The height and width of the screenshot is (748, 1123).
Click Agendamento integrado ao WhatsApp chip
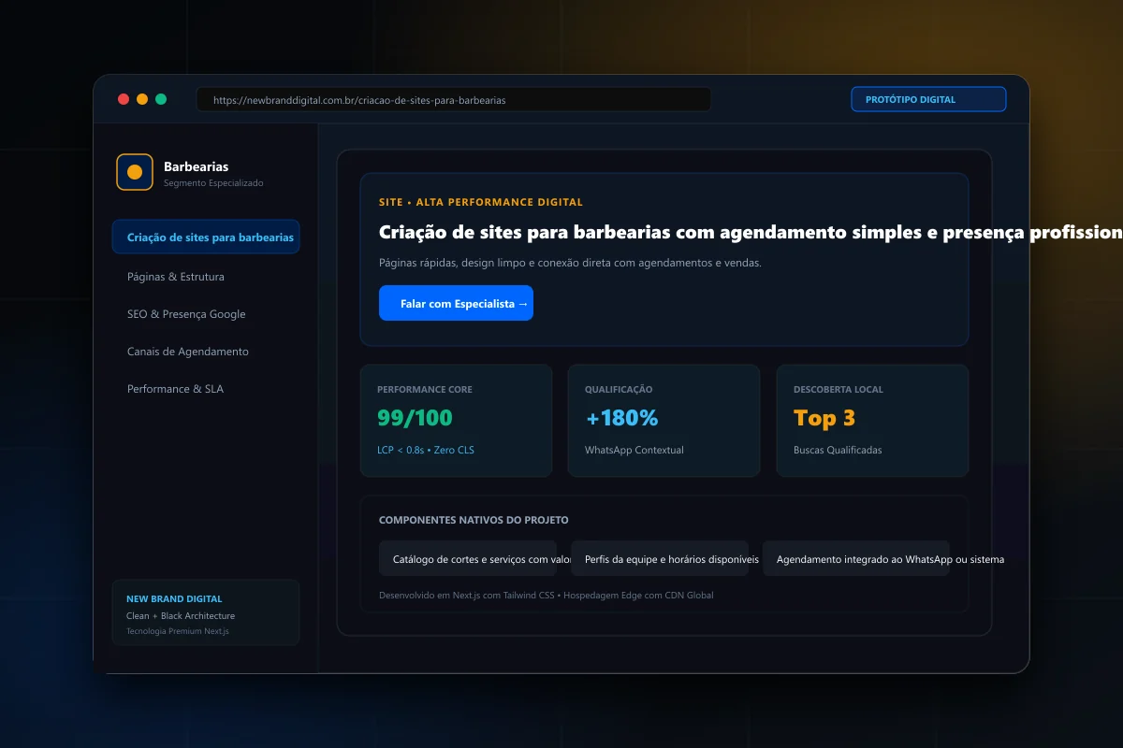[x=856, y=558]
